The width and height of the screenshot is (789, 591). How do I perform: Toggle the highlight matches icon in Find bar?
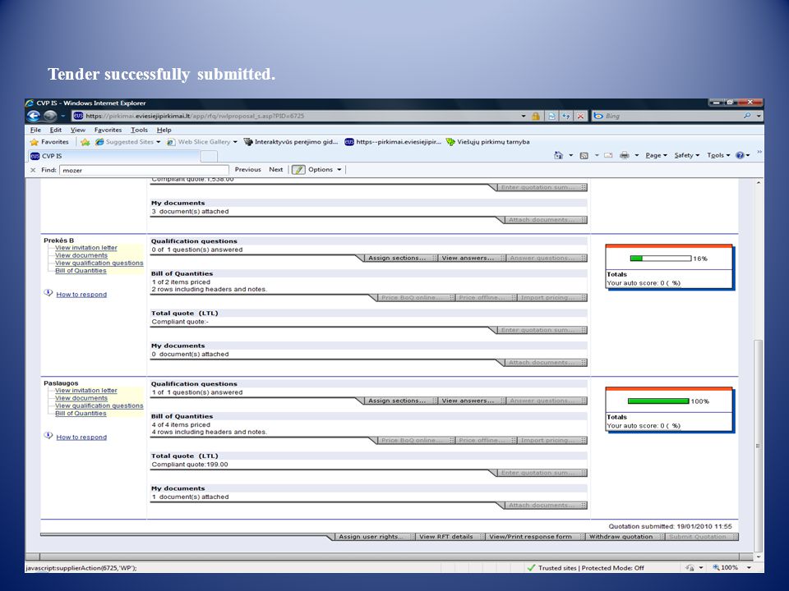298,170
